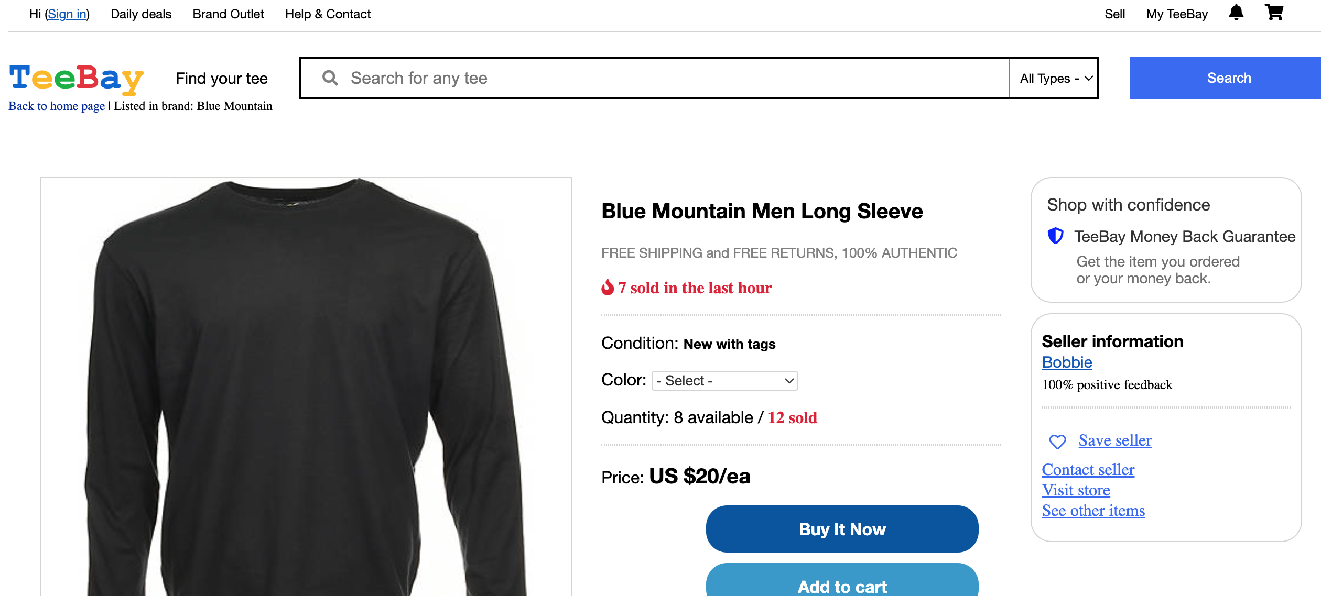Click the black long sleeve product image
Screen dimensions: 1321x596
click(x=306, y=387)
